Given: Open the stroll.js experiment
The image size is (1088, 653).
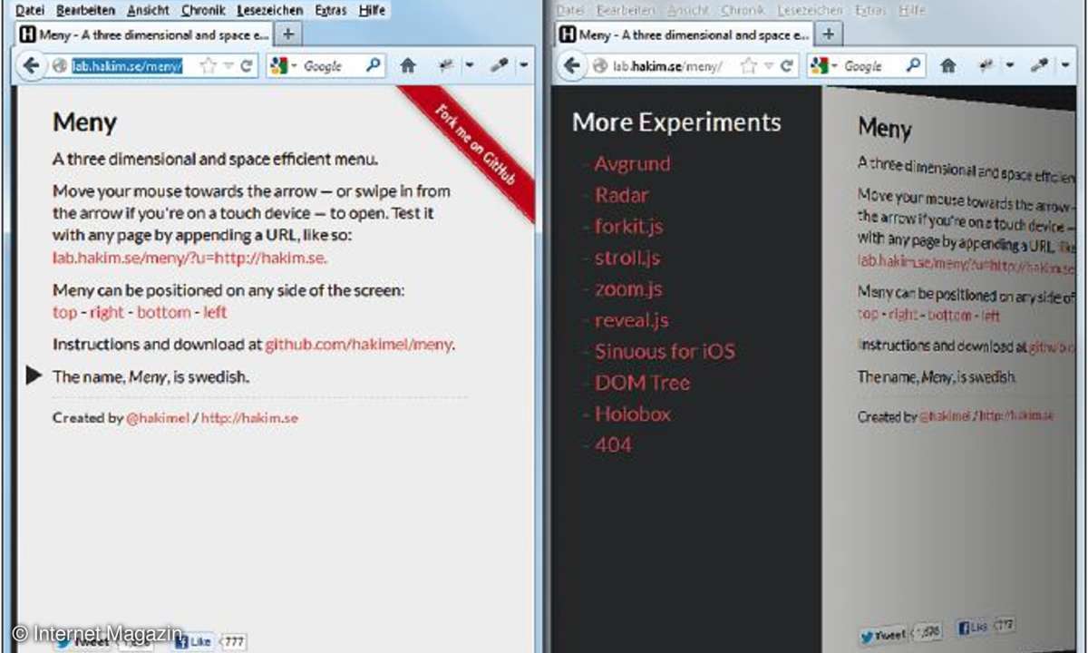Looking at the screenshot, I should (x=627, y=258).
